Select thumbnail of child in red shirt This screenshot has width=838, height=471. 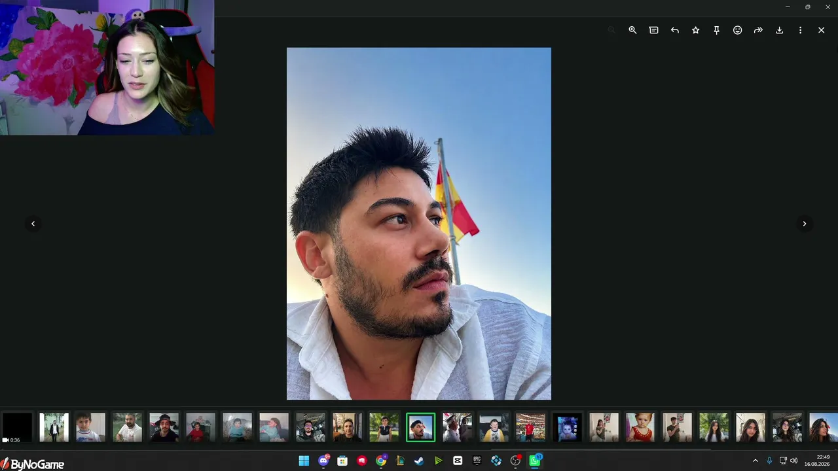pyautogui.click(x=200, y=427)
